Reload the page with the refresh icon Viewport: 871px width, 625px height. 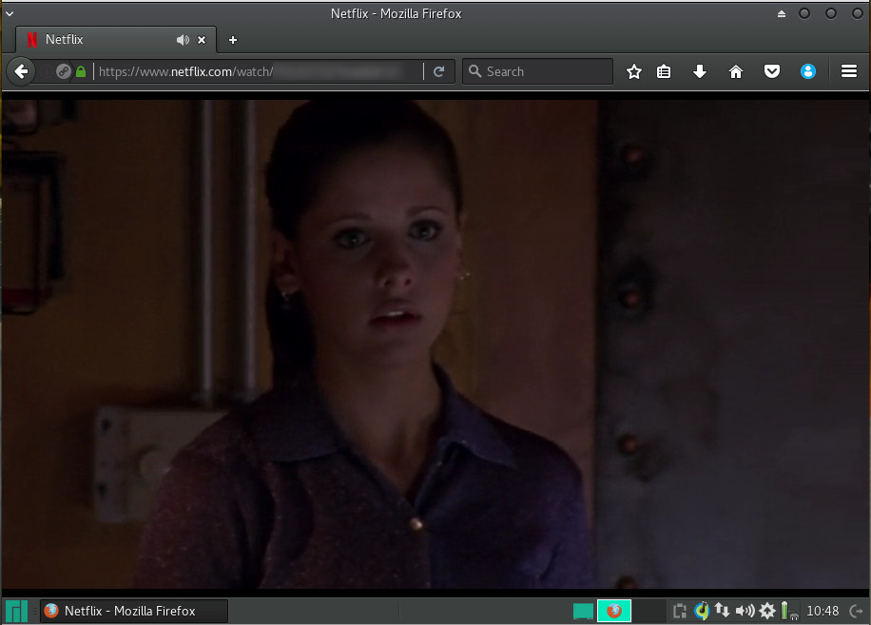tap(438, 71)
